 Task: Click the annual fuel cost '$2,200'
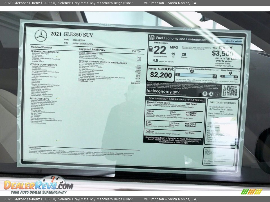tap(161, 75)
